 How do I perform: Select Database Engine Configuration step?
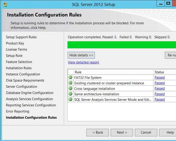(30, 93)
